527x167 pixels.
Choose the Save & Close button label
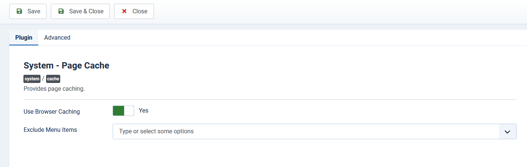point(86,11)
